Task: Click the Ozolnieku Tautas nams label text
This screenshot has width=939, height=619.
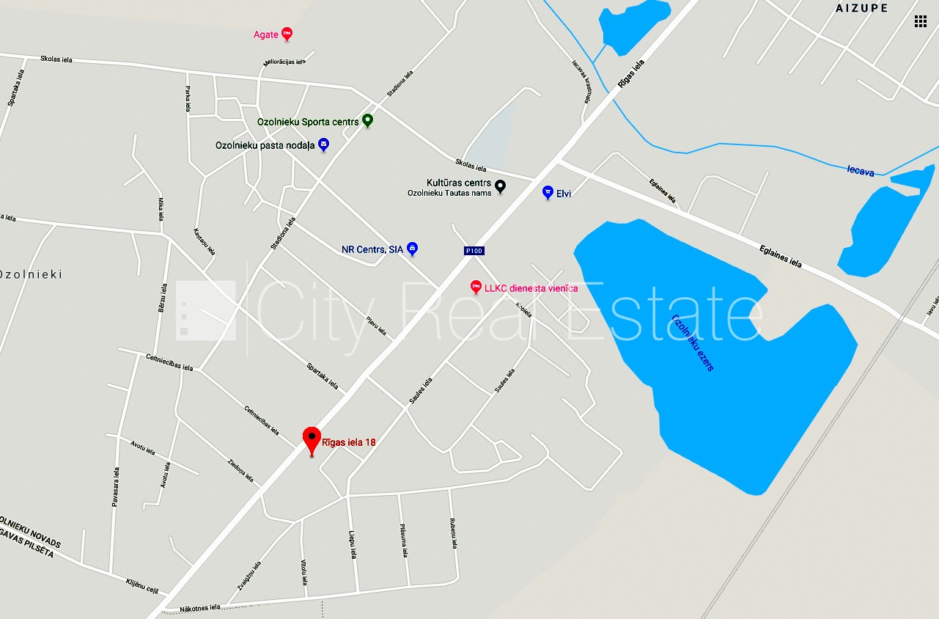Action: point(449,193)
